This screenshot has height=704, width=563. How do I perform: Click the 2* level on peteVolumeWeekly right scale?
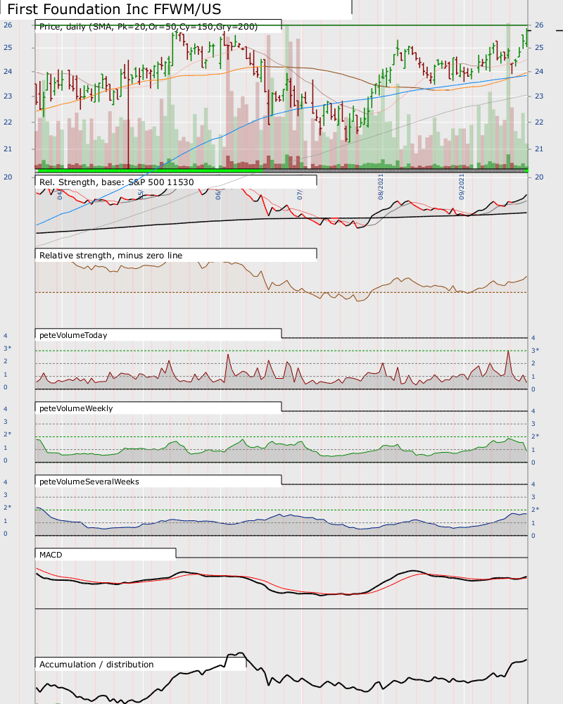535,436
